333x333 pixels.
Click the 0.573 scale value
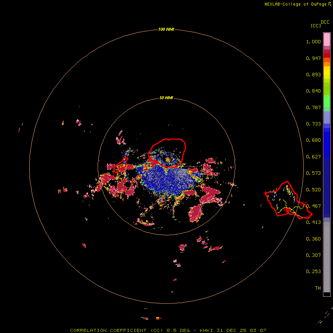[x=313, y=173]
